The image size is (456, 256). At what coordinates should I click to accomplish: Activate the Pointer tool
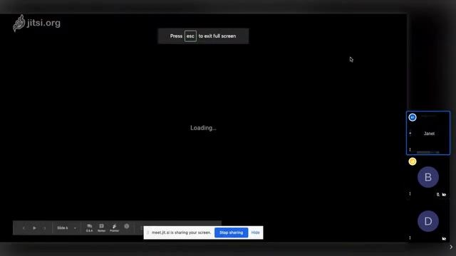coord(114,228)
